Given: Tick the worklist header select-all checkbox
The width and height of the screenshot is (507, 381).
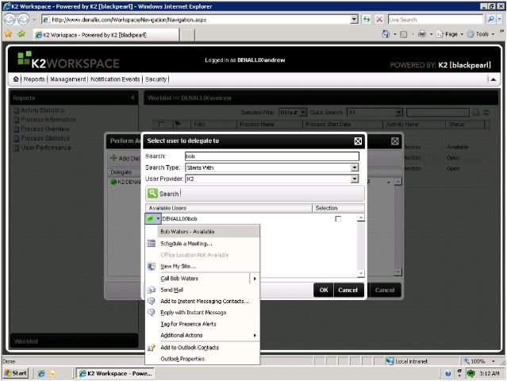Looking at the screenshot, I should tap(161, 124).
